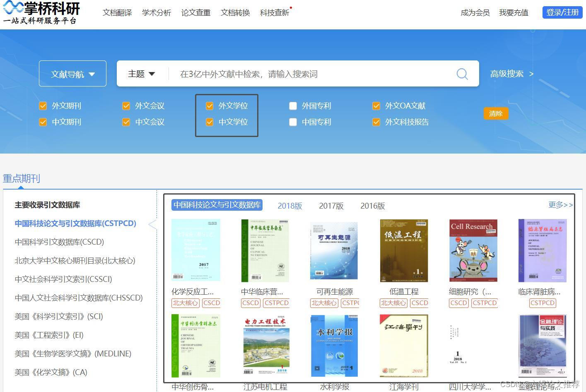The image size is (586, 392).
Task: Open the 主题 search field selector
Action: coord(141,74)
